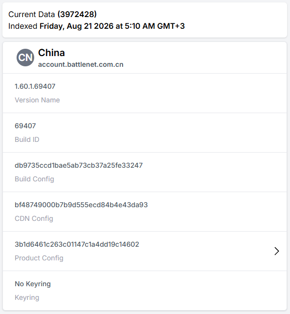Click the Keyring label

point(27,297)
